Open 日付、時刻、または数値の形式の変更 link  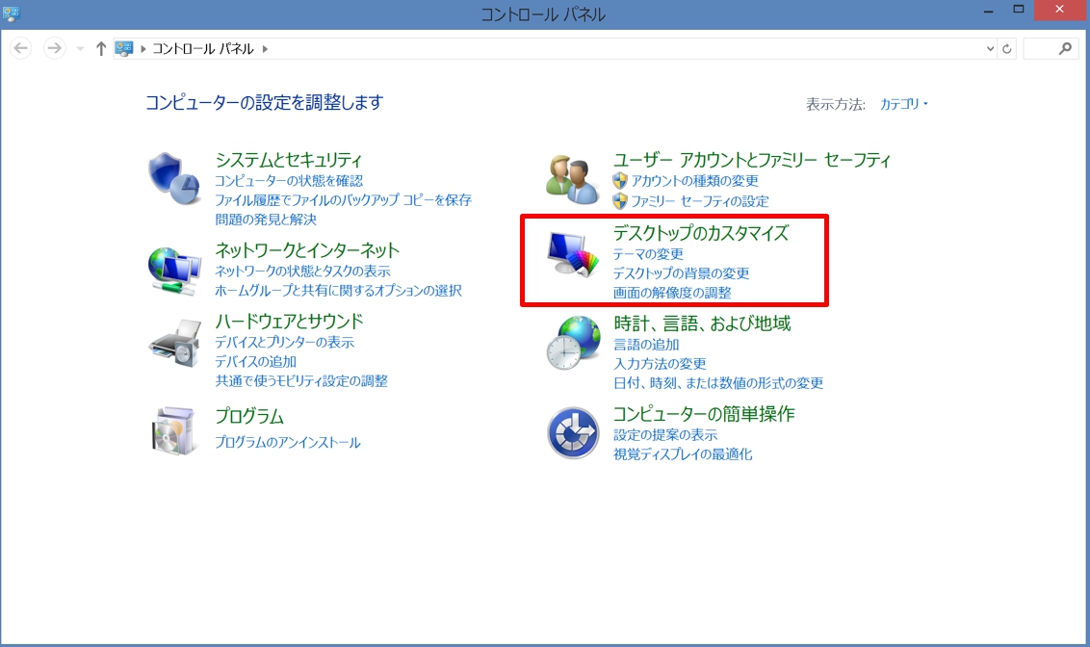[x=718, y=383]
